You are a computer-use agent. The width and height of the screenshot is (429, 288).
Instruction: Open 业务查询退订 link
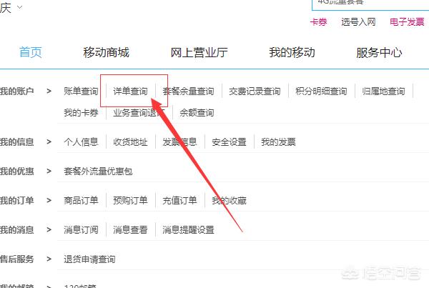[139, 112]
